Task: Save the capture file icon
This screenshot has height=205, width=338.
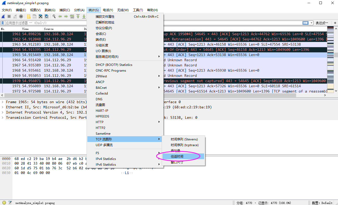Action: [x=35, y=16]
